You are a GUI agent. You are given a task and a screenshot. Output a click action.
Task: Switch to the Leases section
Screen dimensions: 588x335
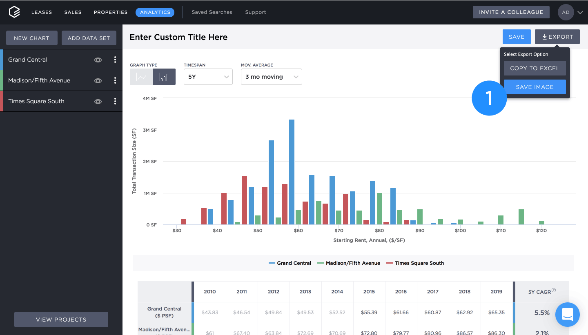click(x=42, y=12)
